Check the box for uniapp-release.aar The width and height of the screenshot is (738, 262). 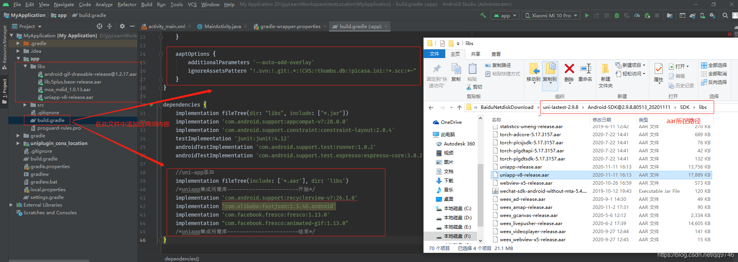495,167
